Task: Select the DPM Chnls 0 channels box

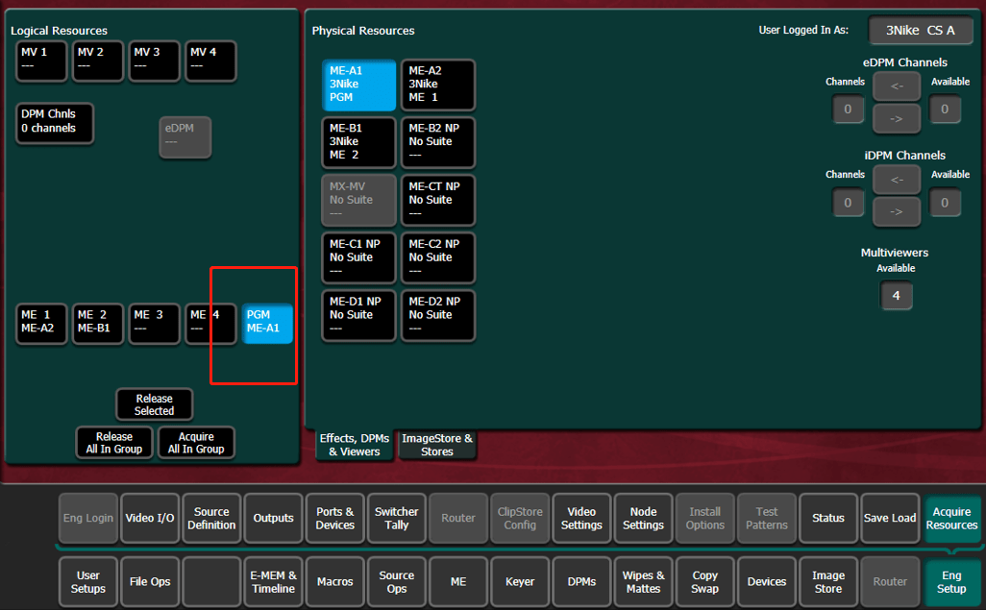Action: 55,122
